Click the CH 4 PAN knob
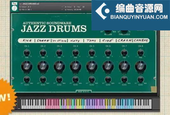The height and width of the screenshot is (115, 170). coord(75,53)
